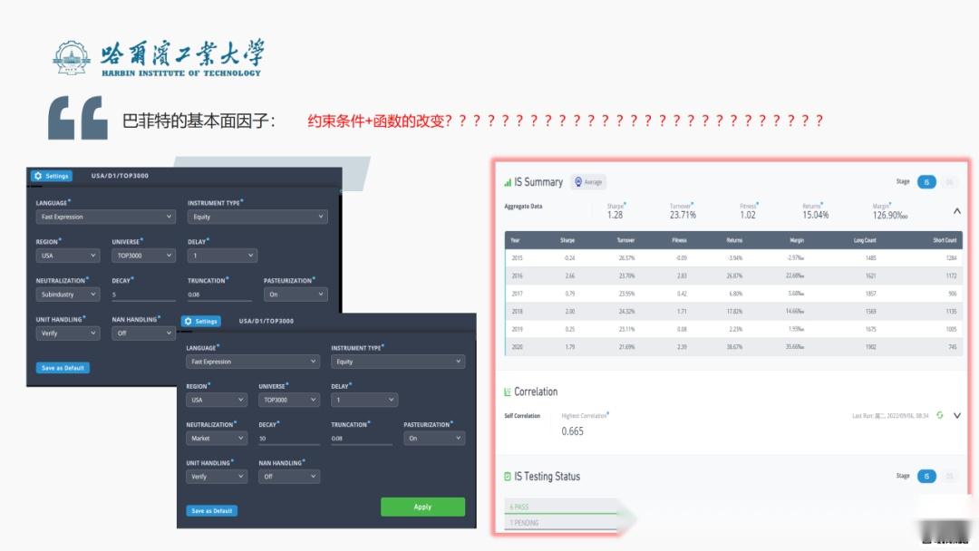Open the Neutralization dropdown set to Market
The image size is (979, 551).
[217, 438]
